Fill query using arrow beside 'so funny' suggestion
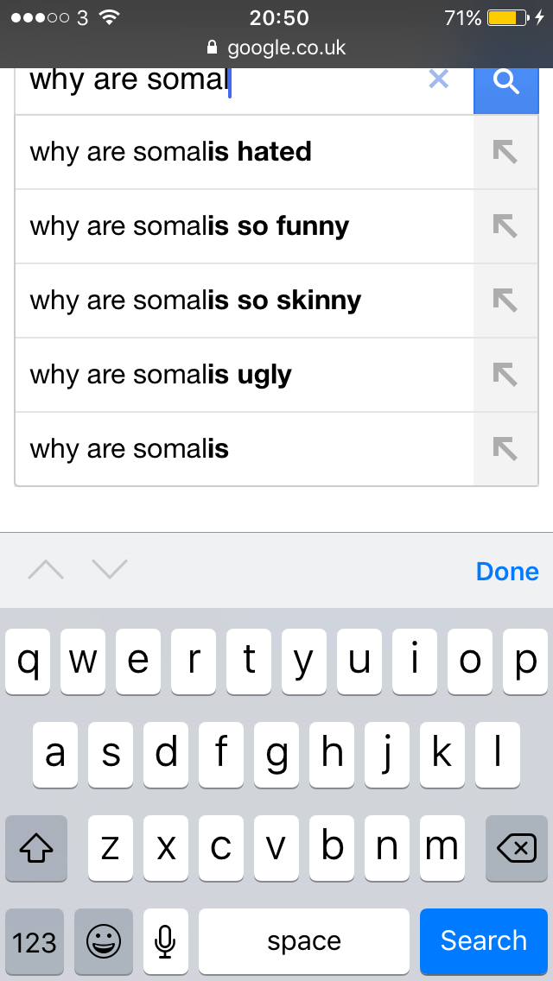This screenshot has height=981, width=553. click(x=505, y=226)
